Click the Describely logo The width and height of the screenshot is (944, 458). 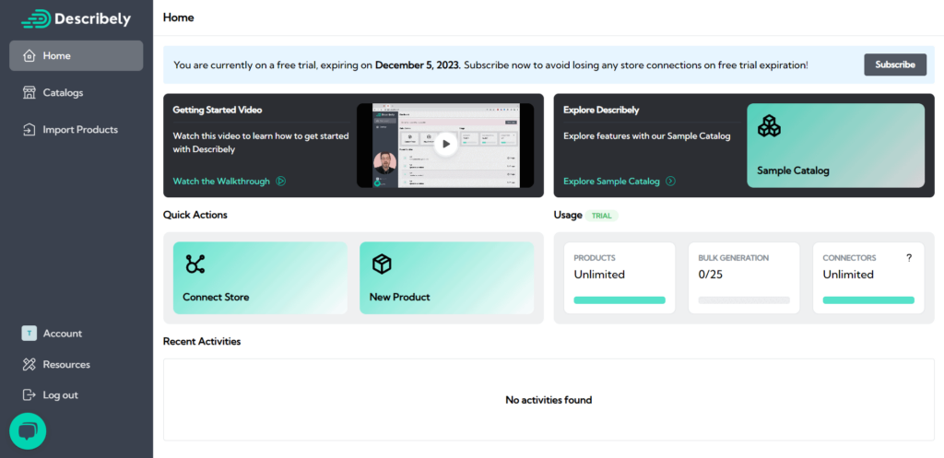76,19
